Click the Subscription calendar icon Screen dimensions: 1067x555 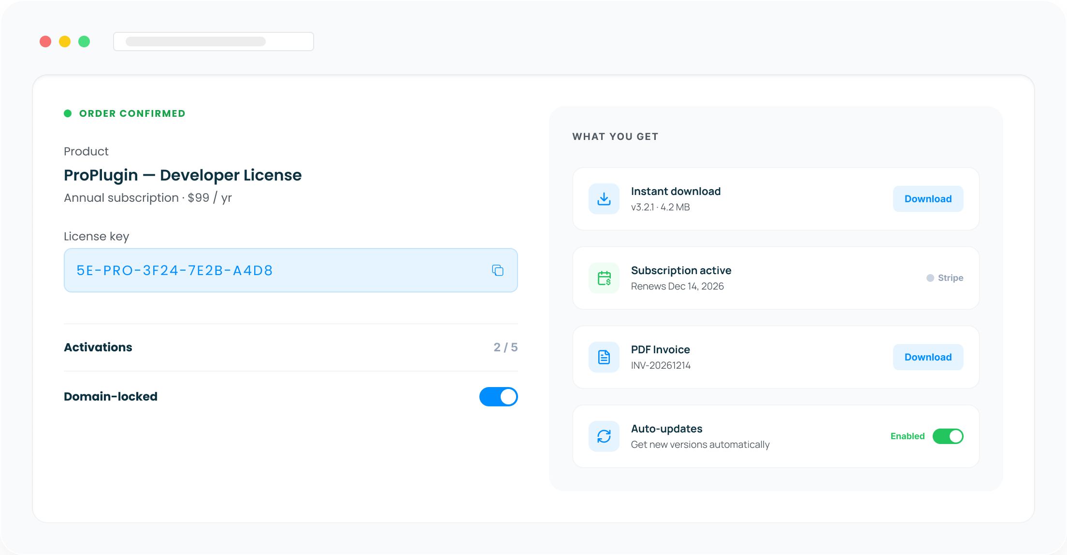tap(604, 278)
